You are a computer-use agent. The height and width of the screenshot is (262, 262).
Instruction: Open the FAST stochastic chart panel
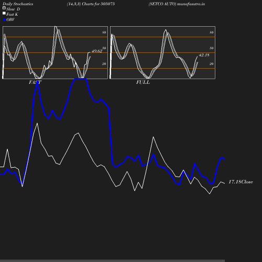55,52
